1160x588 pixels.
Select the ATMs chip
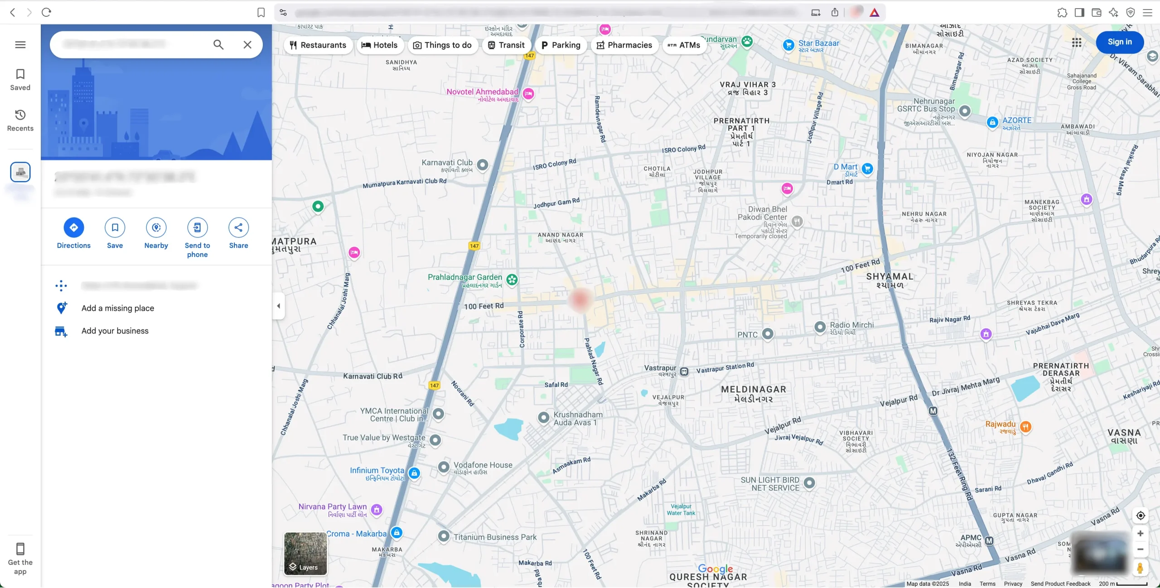coord(684,45)
